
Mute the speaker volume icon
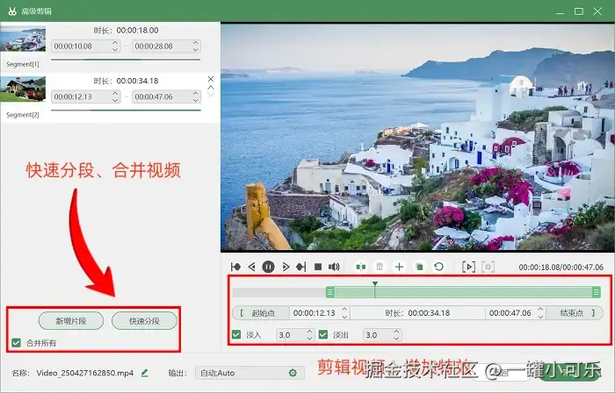click(x=334, y=267)
